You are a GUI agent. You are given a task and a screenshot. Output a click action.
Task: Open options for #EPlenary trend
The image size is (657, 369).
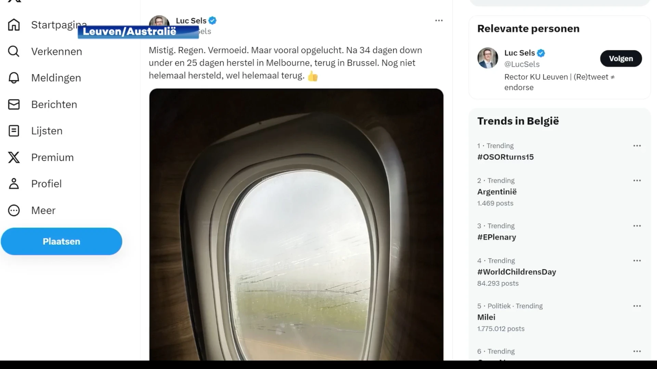pos(637,226)
